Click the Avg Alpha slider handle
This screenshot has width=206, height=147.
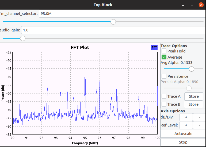[191, 69]
